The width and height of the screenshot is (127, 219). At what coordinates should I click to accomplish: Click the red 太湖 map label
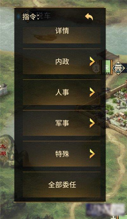[x=3, y=150]
